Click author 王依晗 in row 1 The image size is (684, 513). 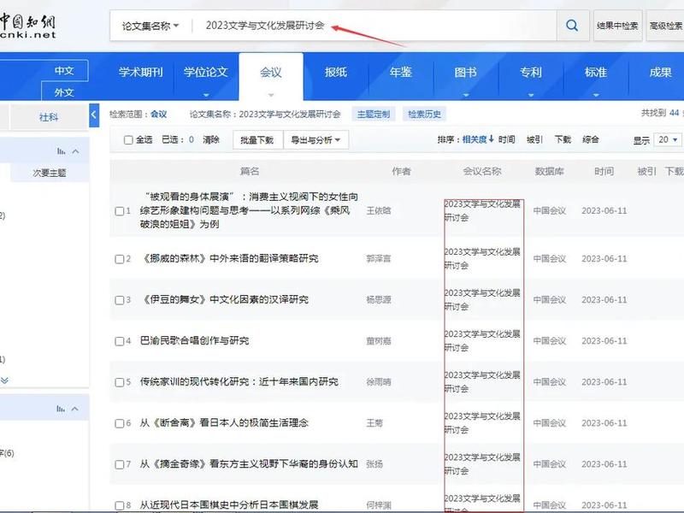[379, 210]
